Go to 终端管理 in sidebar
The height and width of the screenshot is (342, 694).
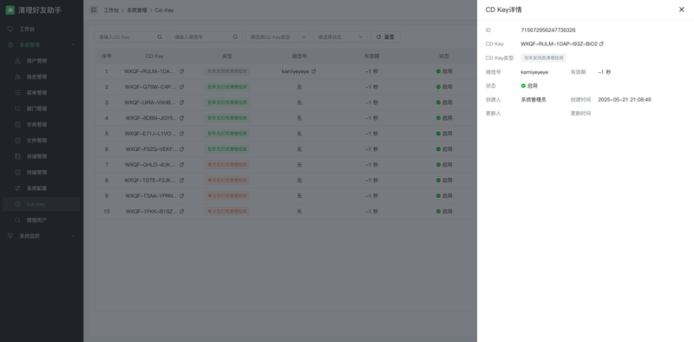pyautogui.click(x=42, y=173)
